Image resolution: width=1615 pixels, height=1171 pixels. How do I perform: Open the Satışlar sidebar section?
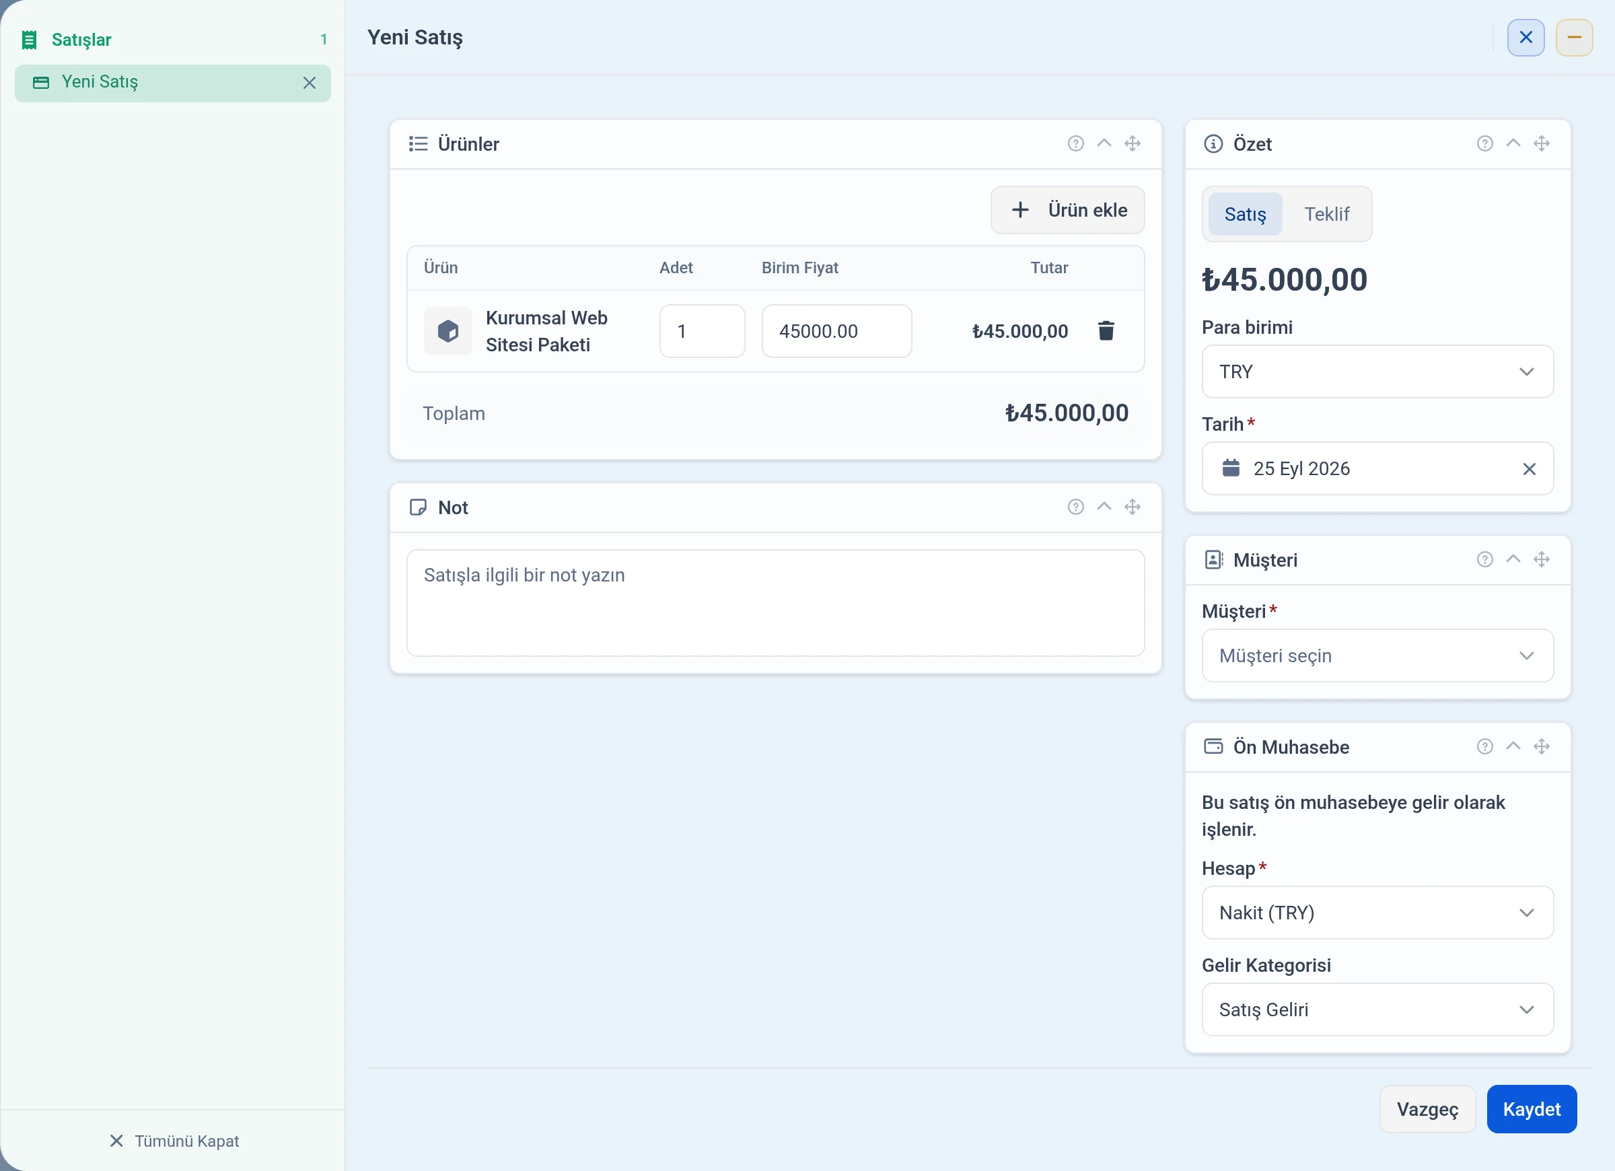[81, 40]
